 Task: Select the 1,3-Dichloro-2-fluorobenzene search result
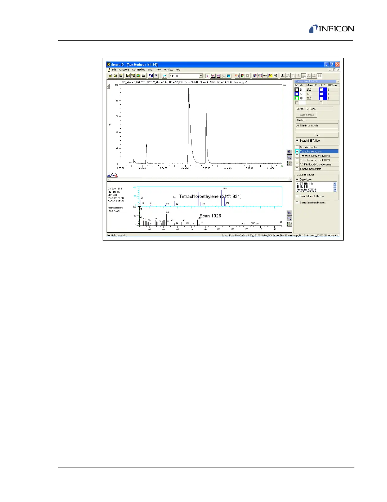(315, 164)
